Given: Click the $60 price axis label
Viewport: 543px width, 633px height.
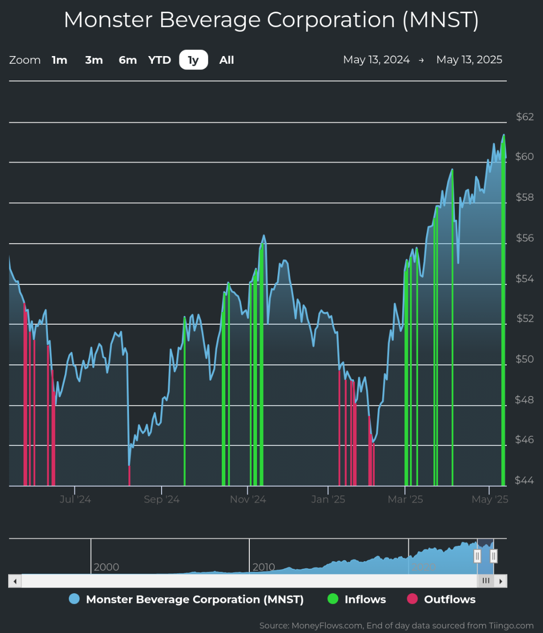Looking at the screenshot, I should (x=525, y=156).
